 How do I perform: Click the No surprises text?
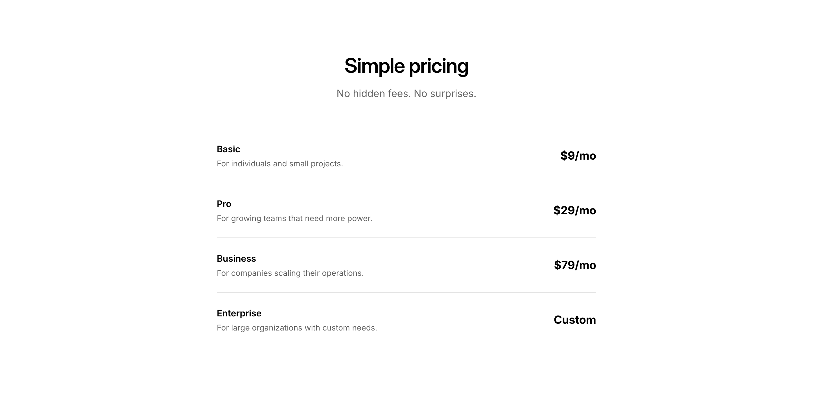point(445,94)
